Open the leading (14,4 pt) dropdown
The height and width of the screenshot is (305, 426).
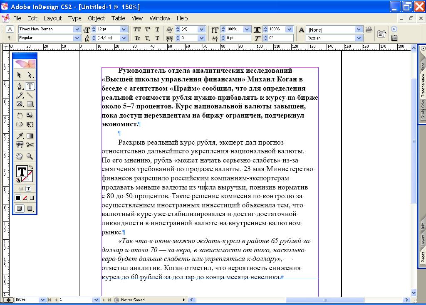coord(124,38)
